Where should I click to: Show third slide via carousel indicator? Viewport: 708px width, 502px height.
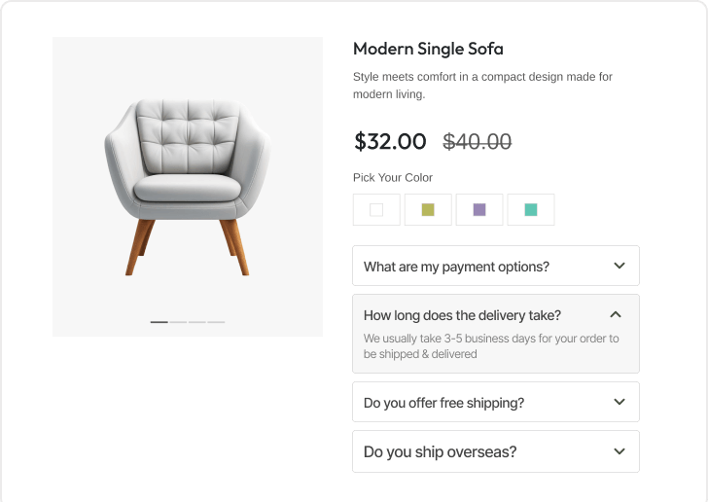click(196, 322)
